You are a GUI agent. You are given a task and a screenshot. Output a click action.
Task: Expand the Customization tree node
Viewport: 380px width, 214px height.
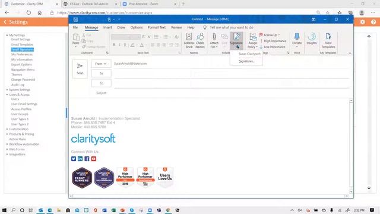pos(7,129)
